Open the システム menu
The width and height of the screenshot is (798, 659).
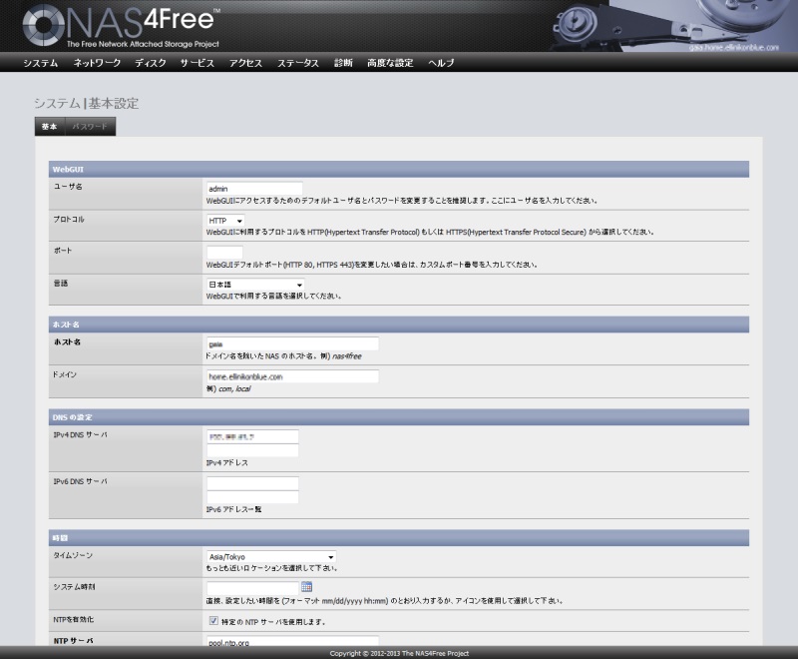coord(41,63)
